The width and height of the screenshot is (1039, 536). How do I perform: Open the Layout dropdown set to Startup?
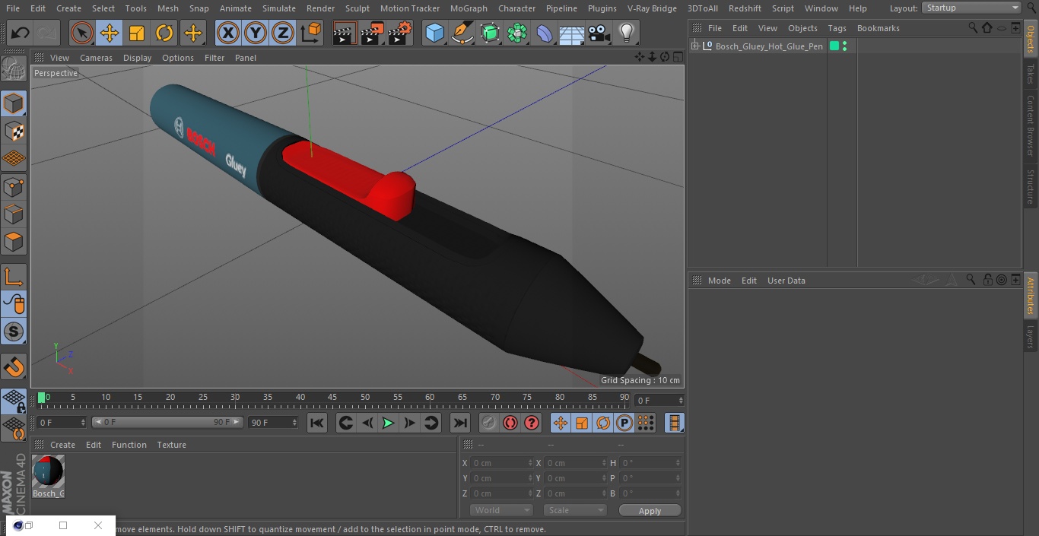[x=971, y=8]
